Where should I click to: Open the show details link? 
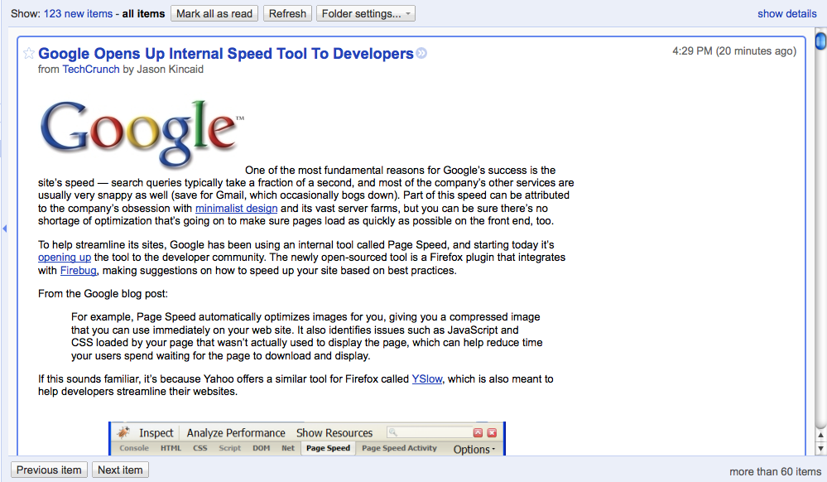pyautogui.click(x=786, y=13)
